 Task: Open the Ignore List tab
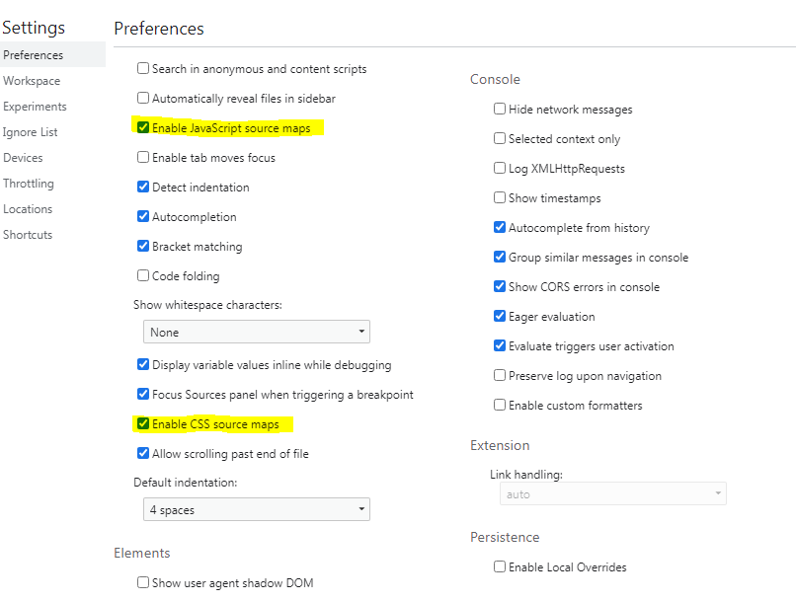point(31,132)
